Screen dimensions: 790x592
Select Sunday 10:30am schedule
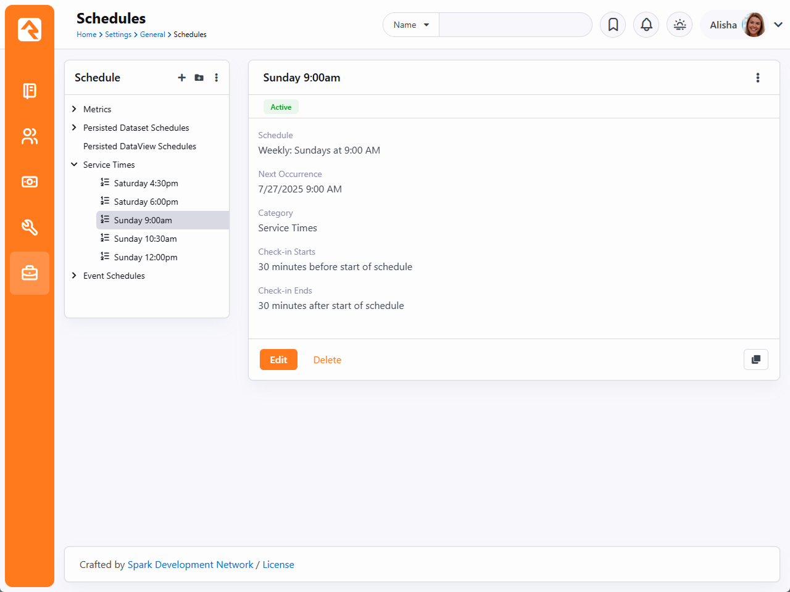point(145,239)
